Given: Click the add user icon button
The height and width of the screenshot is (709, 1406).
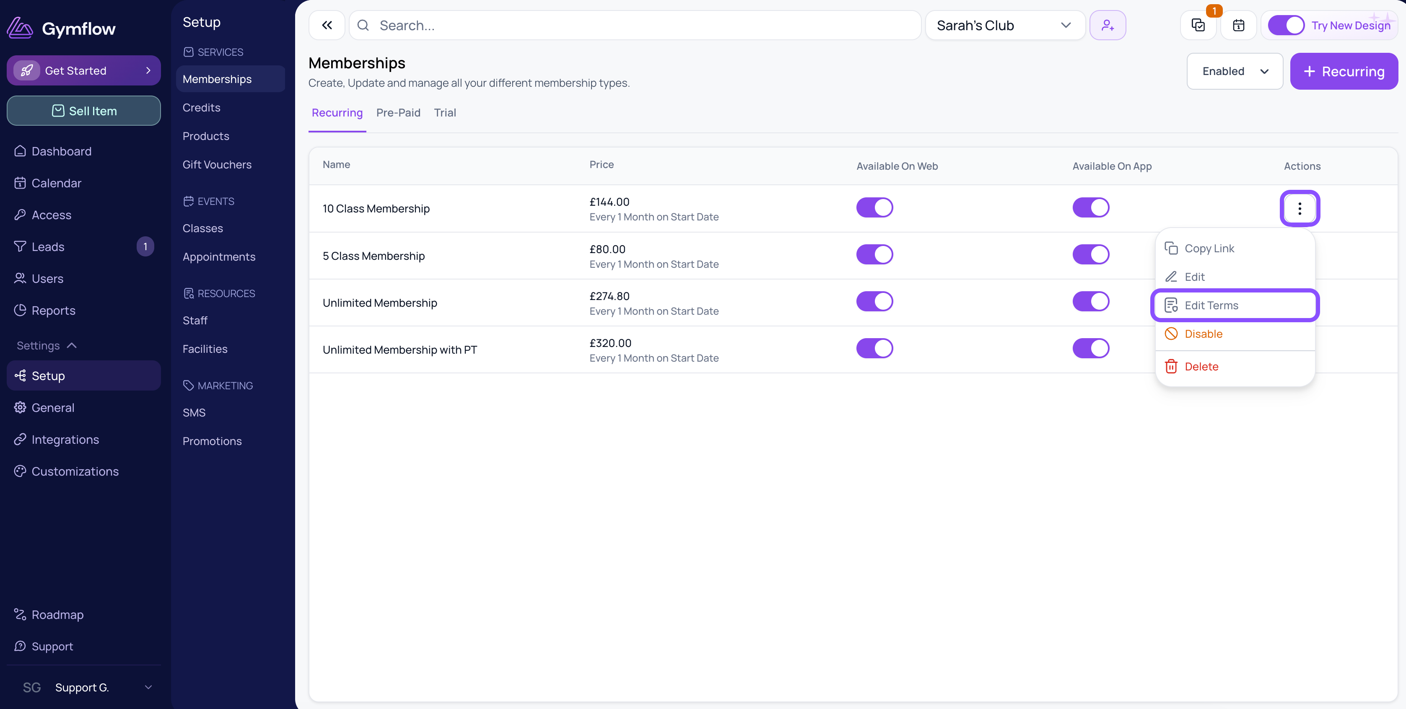Looking at the screenshot, I should [1108, 25].
